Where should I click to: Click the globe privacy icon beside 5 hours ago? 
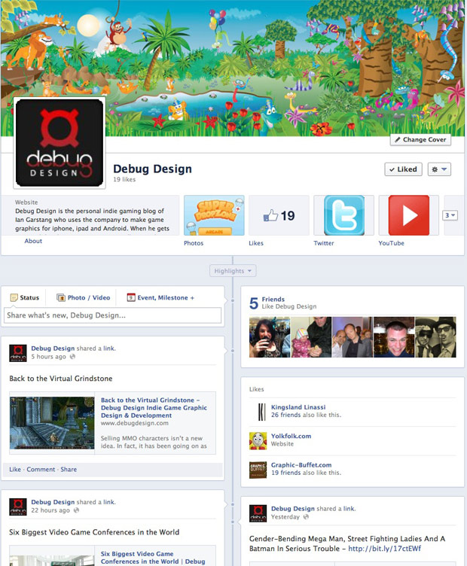pos(72,357)
